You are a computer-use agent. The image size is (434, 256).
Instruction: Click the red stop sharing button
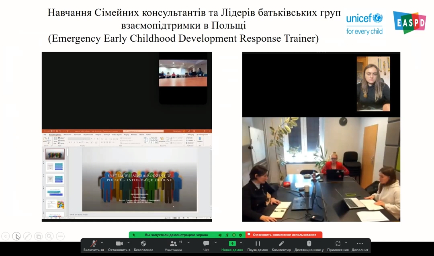pos(284,235)
